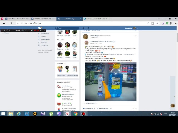Screen dimensions: 178x133
Task: Open a new browser tab
Action: coord(111,19)
